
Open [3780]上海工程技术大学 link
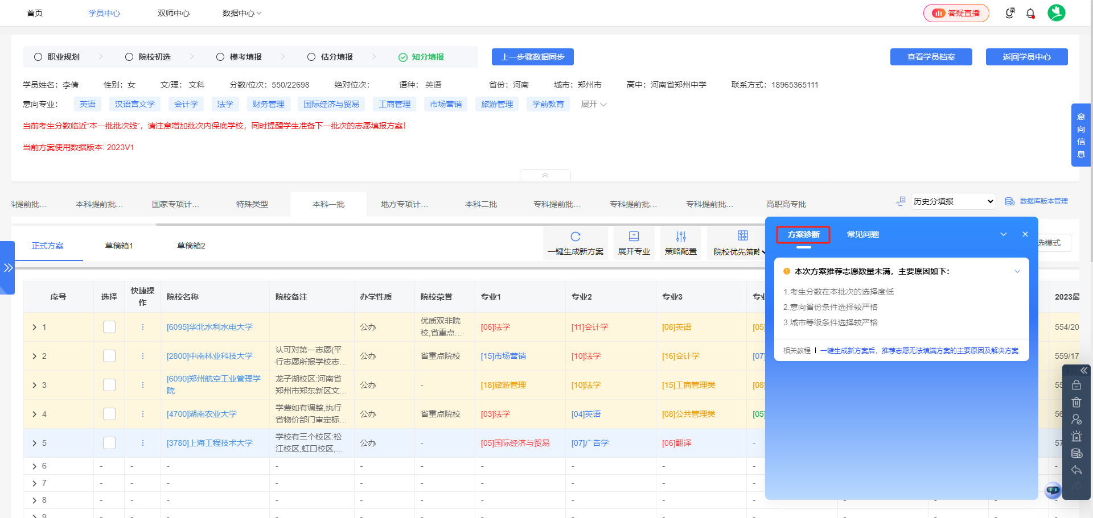coord(209,443)
